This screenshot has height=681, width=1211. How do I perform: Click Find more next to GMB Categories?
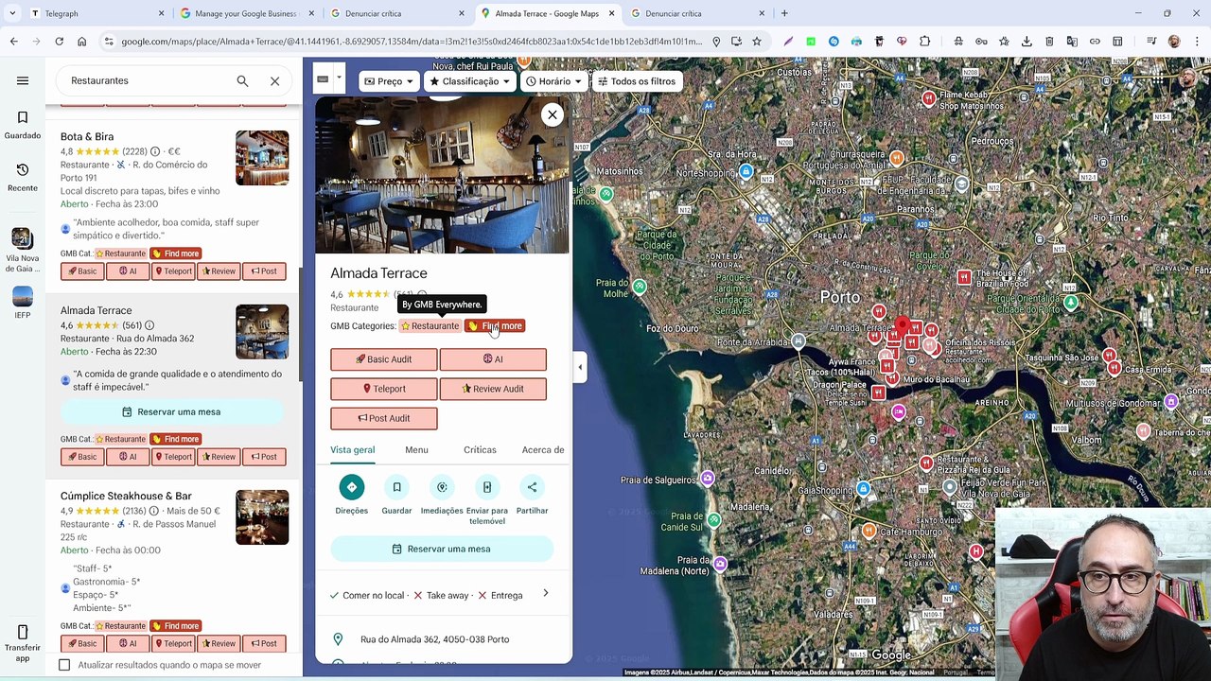(x=495, y=326)
